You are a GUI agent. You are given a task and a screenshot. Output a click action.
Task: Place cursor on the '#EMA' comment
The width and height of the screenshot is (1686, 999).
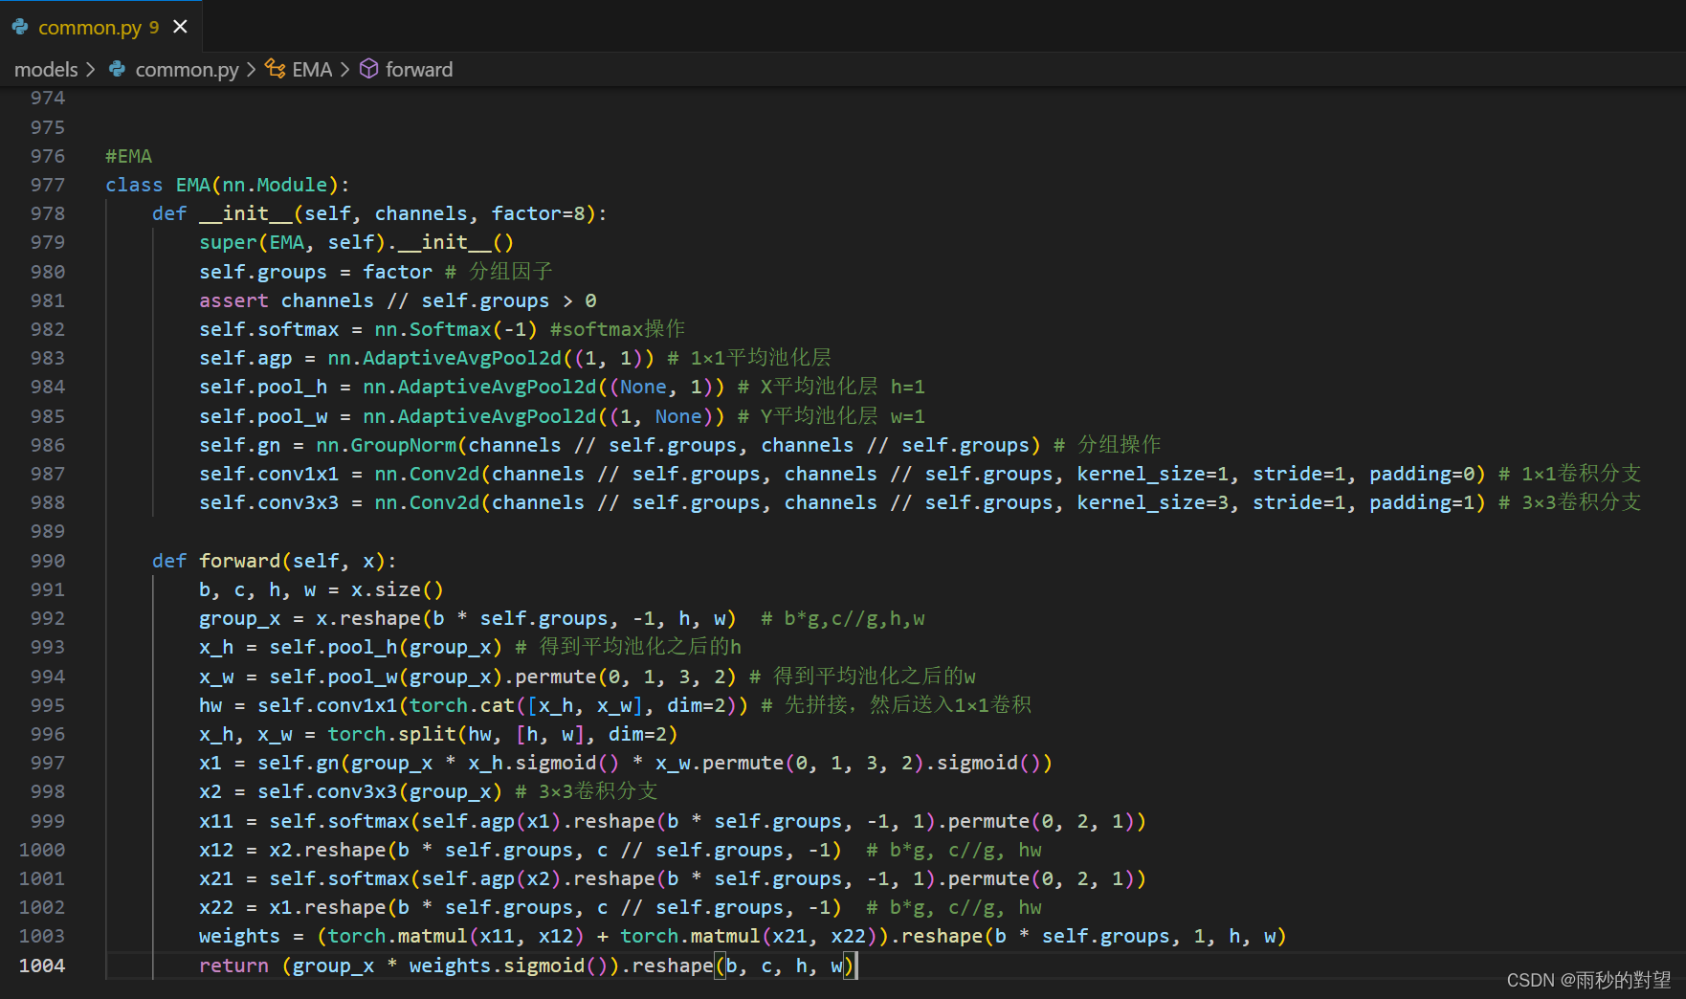pos(128,156)
